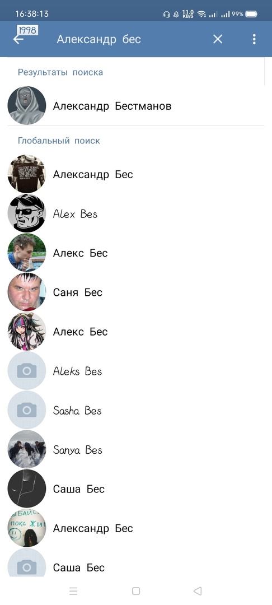Tap the dark avatar of Саша Бес
The height and width of the screenshot is (605, 272).
coord(26,489)
